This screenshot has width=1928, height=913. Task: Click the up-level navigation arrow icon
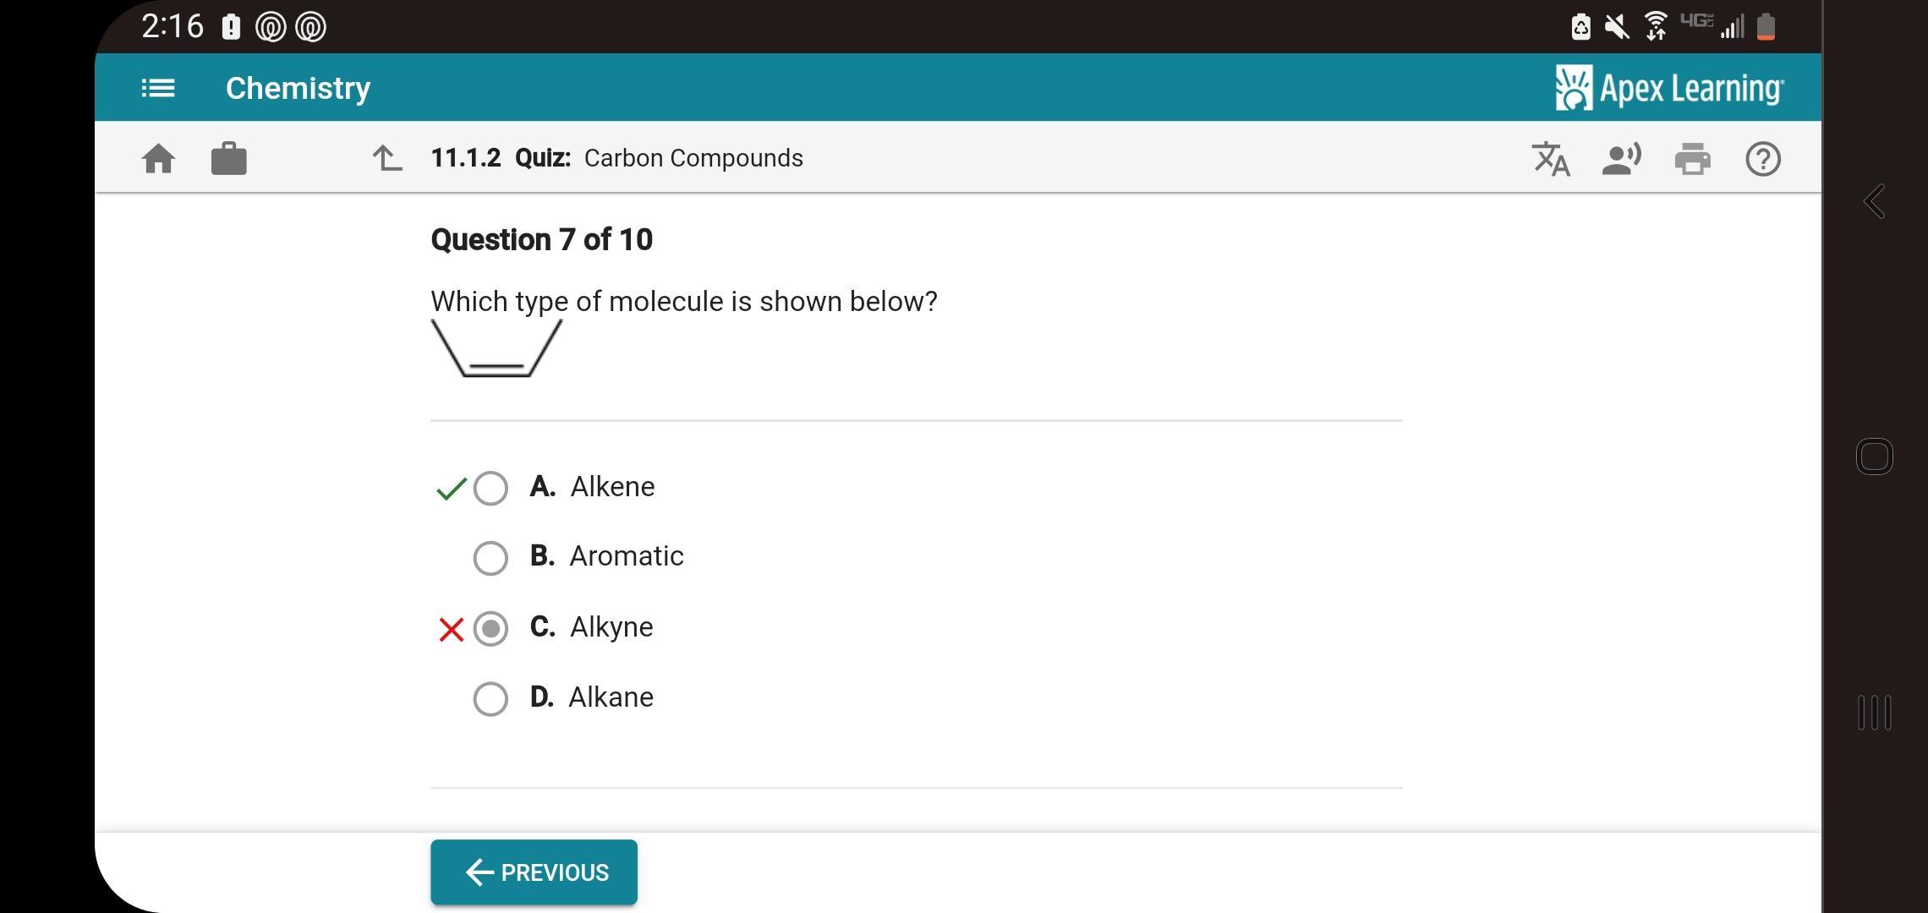[x=387, y=158]
